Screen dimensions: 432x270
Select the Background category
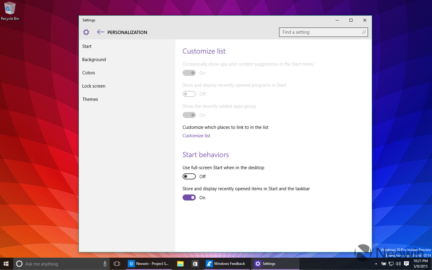[94, 60]
